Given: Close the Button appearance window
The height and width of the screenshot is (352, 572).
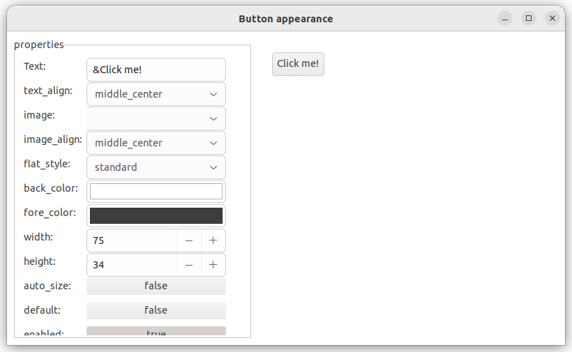Looking at the screenshot, I should tap(552, 19).
